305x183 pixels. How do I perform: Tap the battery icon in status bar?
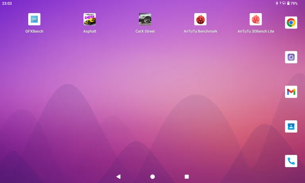(x=288, y=3)
